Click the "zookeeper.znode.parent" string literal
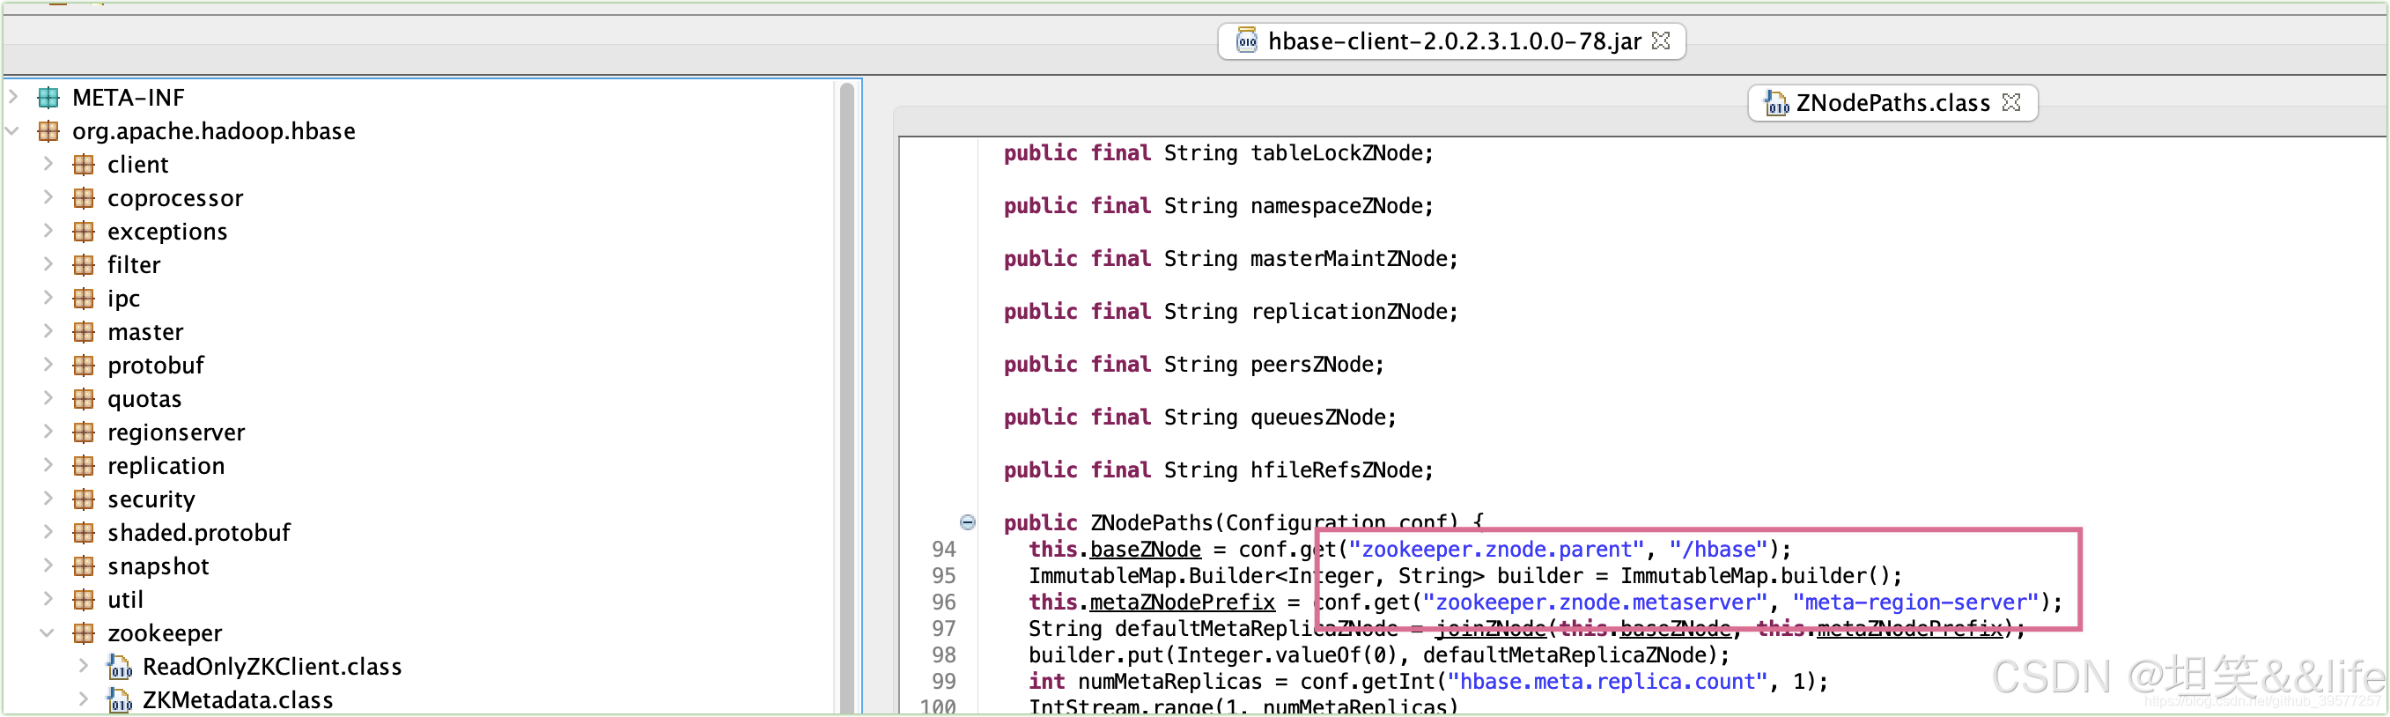 coord(1495,549)
